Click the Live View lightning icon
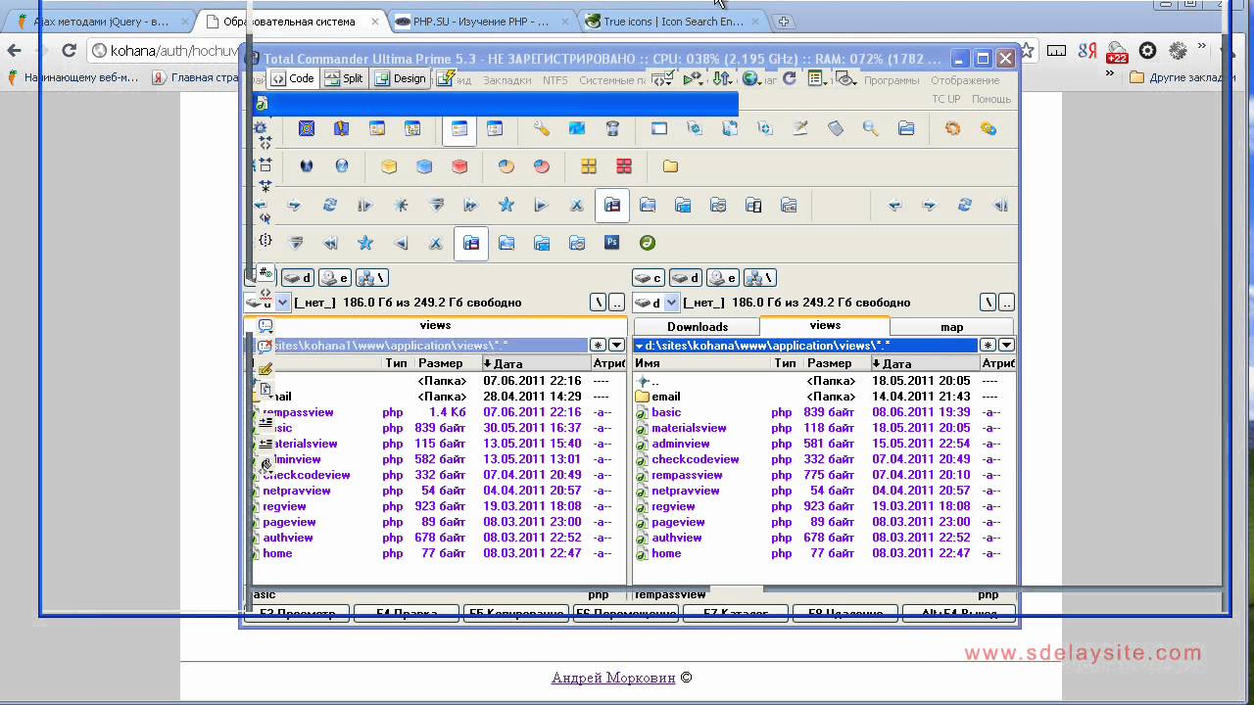The image size is (1254, 705). pos(446,78)
